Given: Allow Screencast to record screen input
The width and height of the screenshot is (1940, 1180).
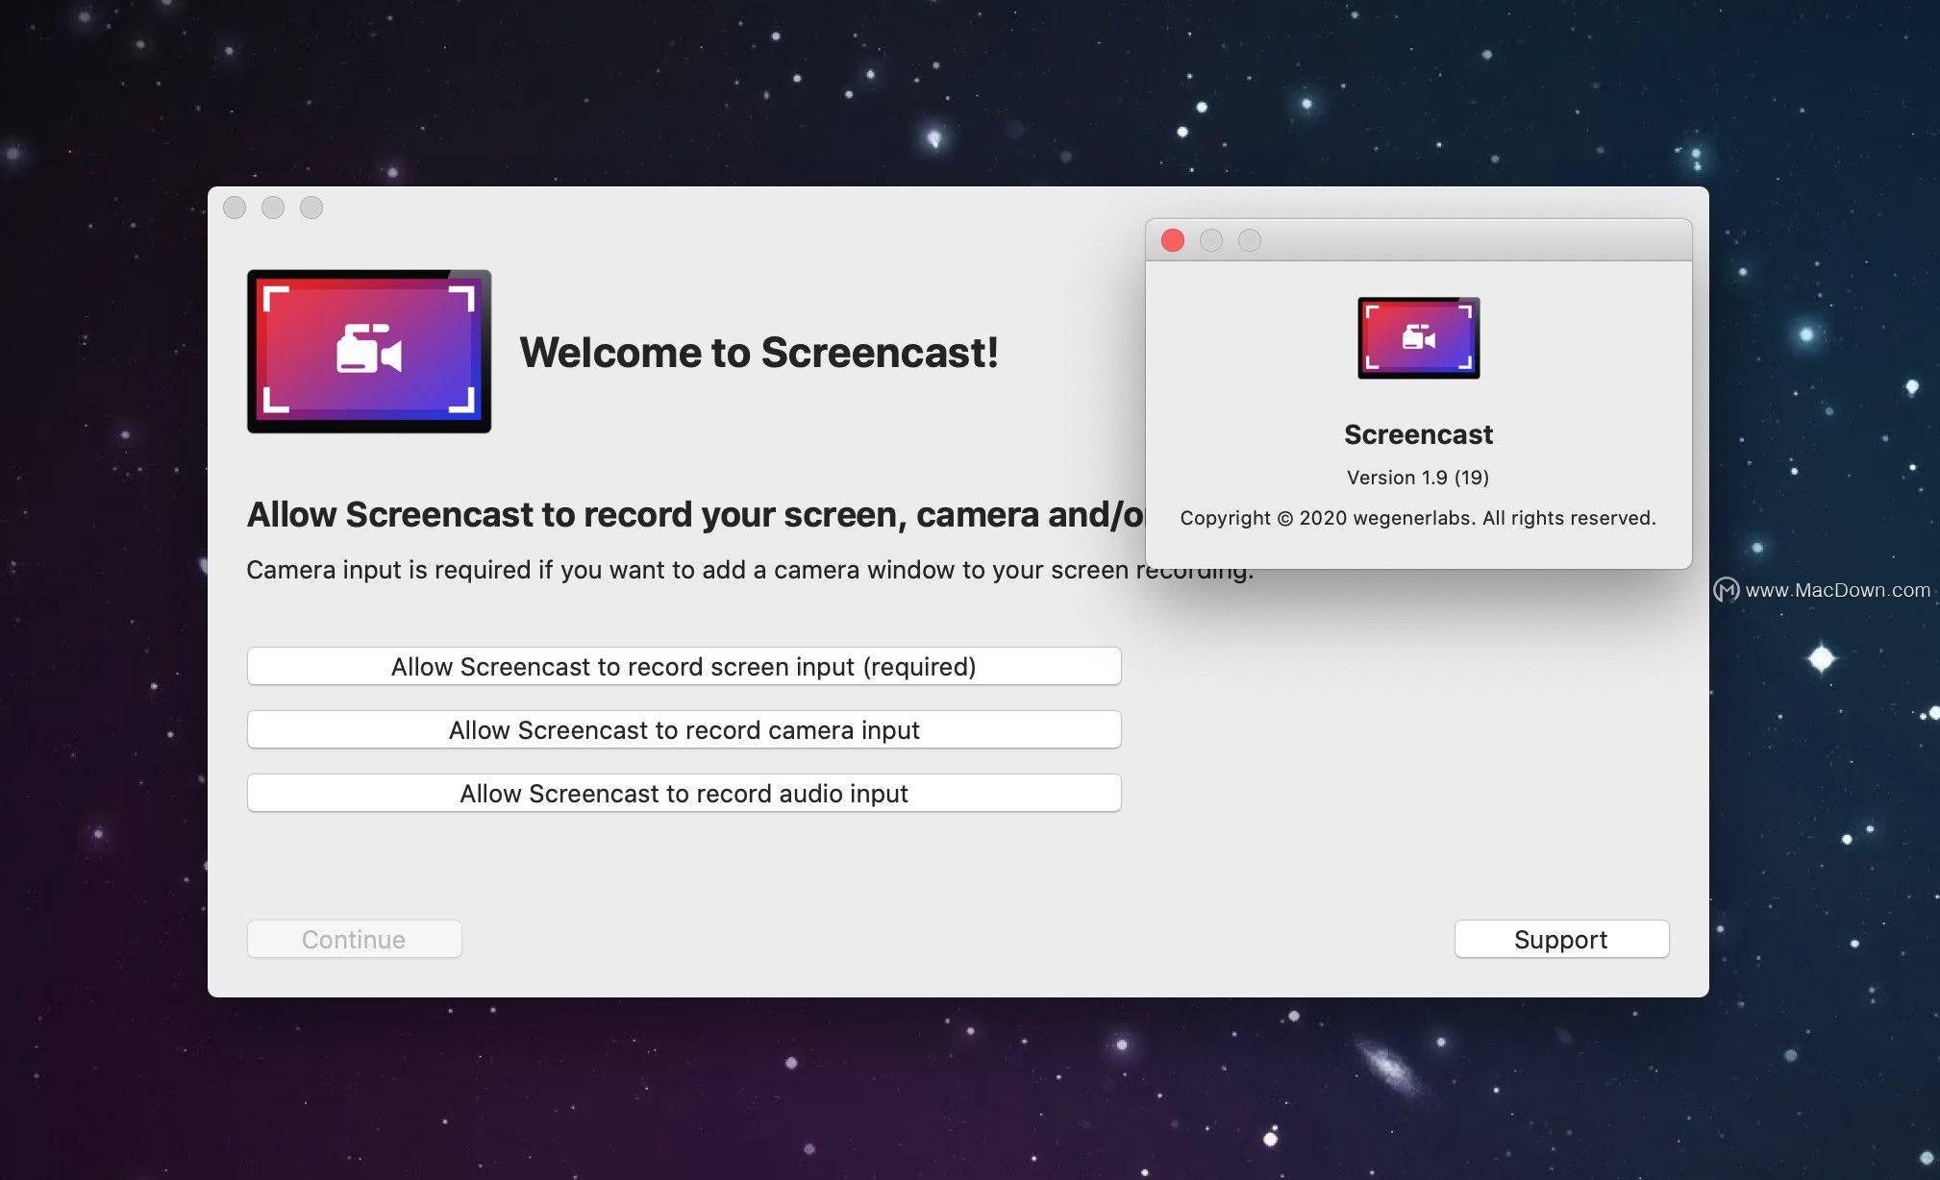Looking at the screenshot, I should click(684, 666).
